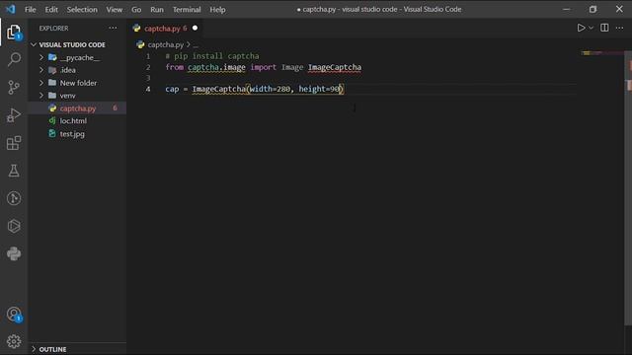This screenshot has height=355, width=632.
Task: Open the Testing flask icon
Action: coord(14,171)
